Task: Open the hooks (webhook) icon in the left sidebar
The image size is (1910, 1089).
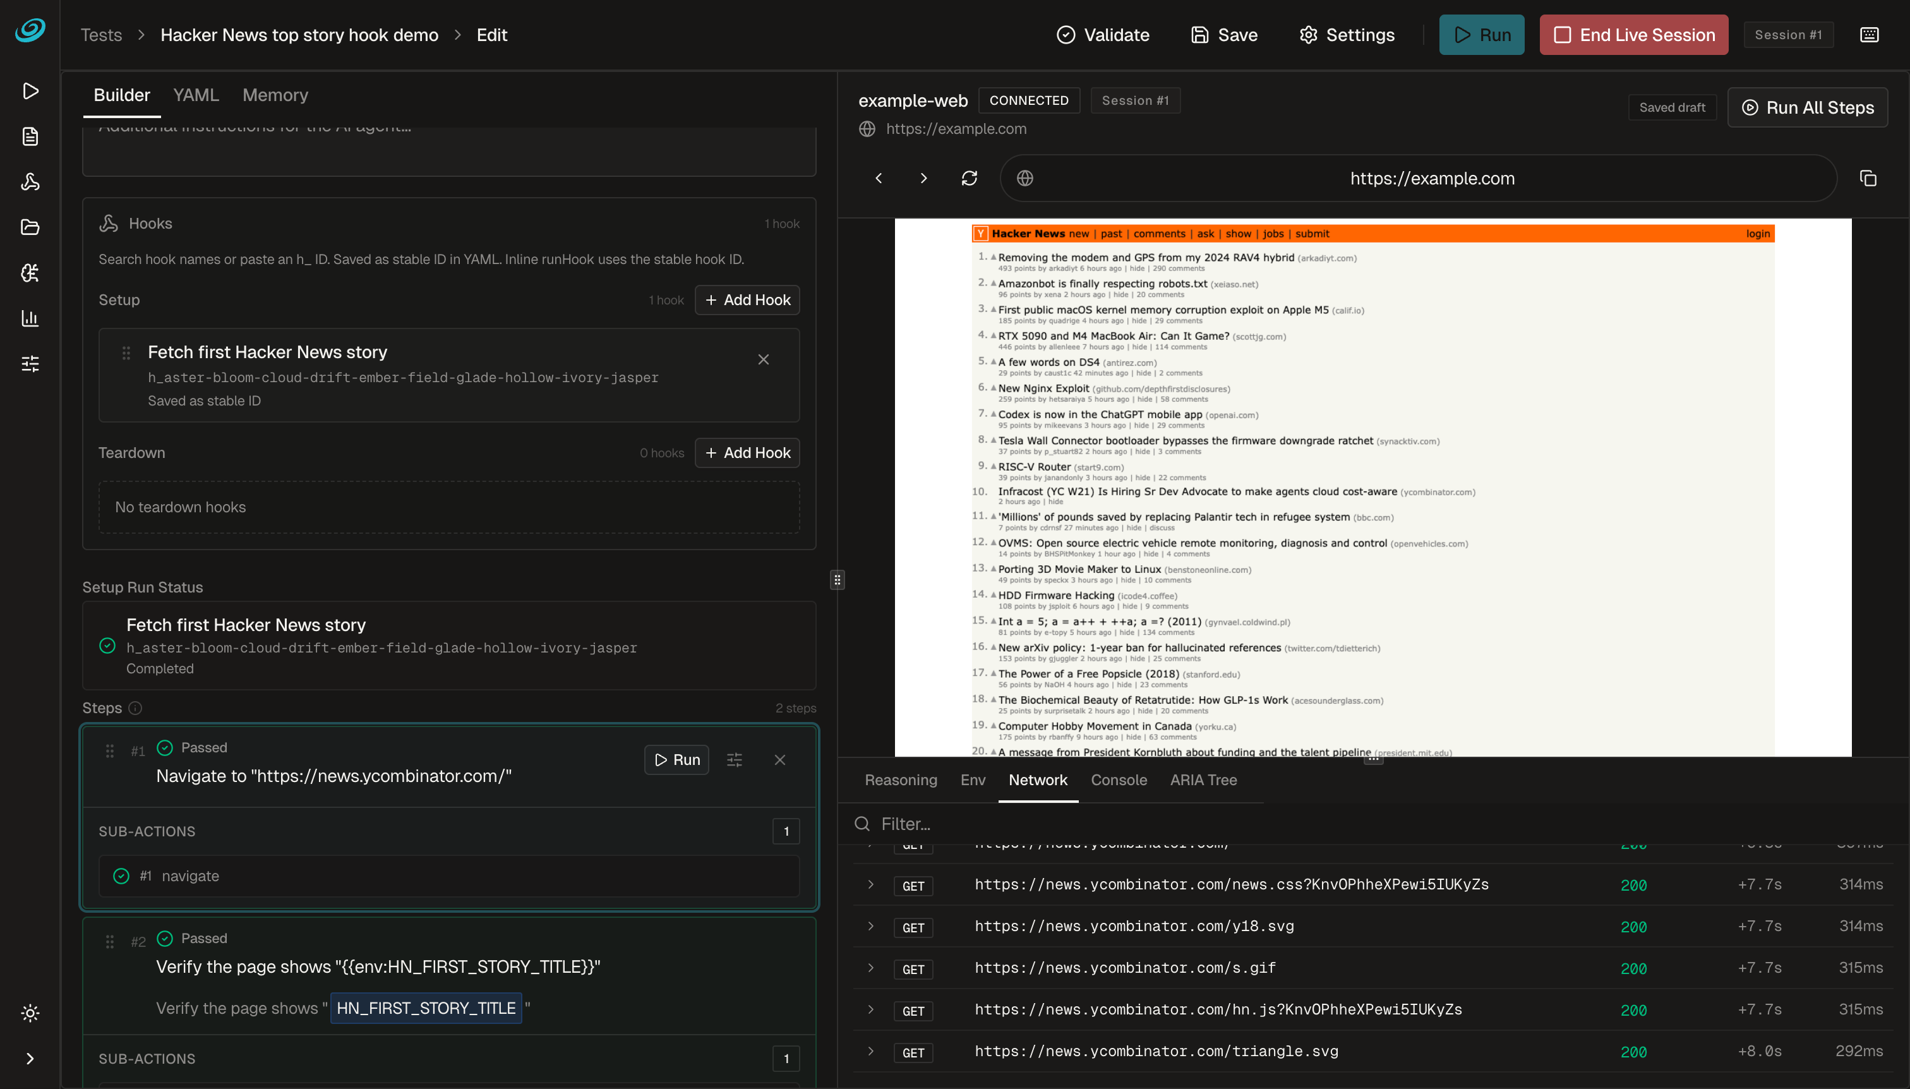Action: [30, 182]
